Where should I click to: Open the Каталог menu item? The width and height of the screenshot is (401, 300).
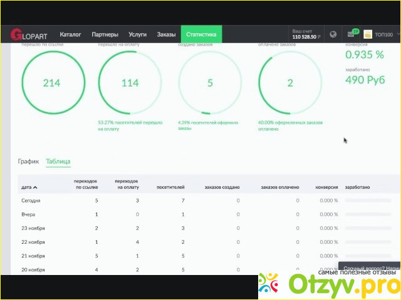[x=70, y=34]
